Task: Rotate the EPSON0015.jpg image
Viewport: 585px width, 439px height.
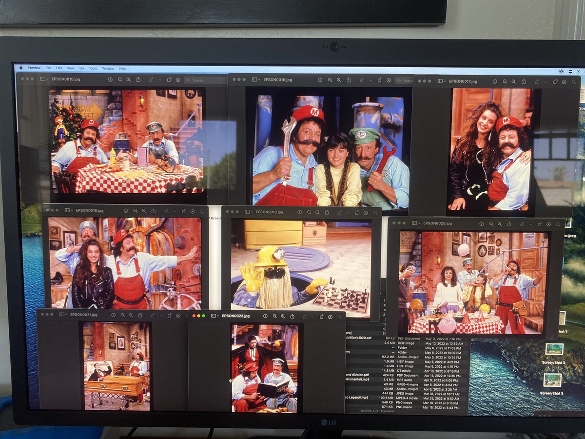Action: [169, 80]
